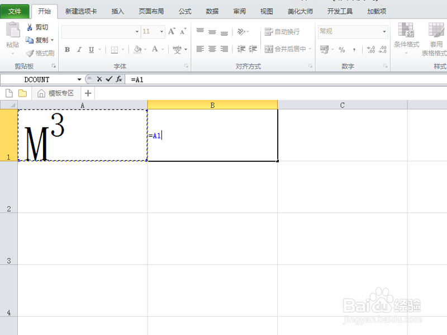
Task: Apply underline to the cell text
Action: (x=91, y=49)
